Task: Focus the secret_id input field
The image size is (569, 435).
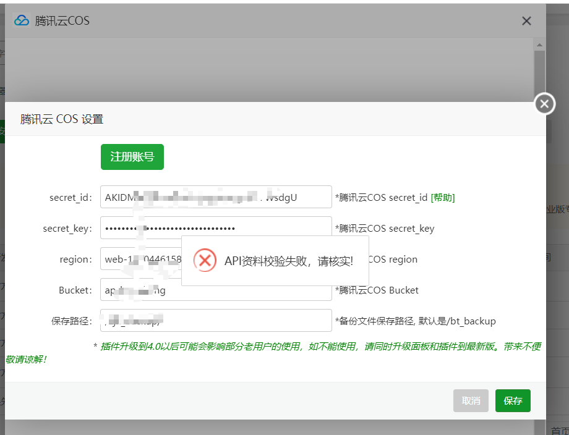Action: 216,197
